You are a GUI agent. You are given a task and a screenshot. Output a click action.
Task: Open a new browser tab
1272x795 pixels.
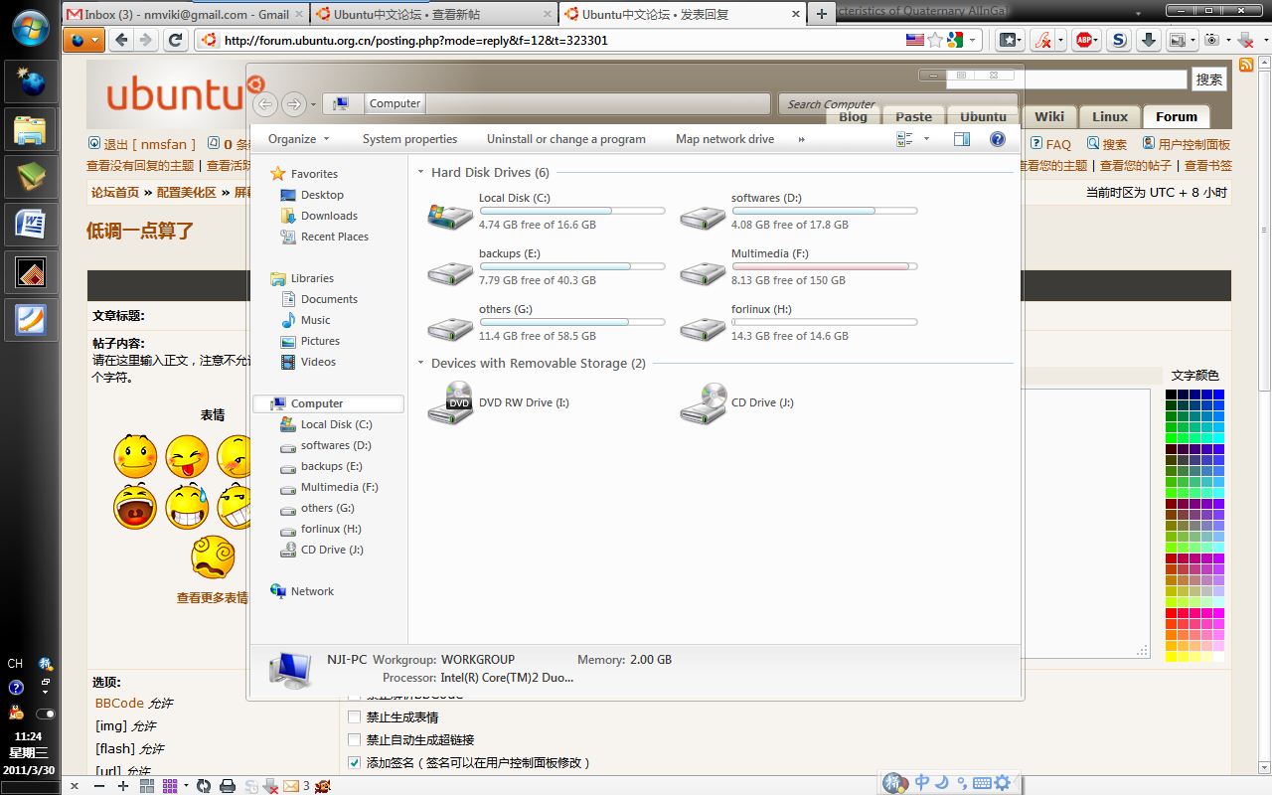(821, 14)
